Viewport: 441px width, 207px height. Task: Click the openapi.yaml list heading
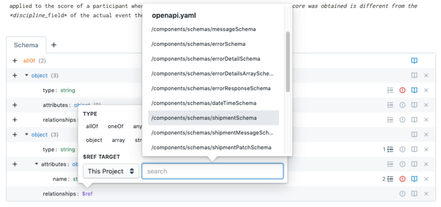coord(174,16)
